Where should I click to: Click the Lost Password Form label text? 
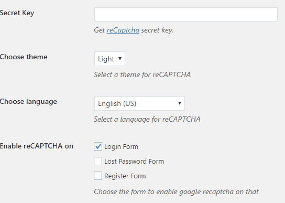134,162
